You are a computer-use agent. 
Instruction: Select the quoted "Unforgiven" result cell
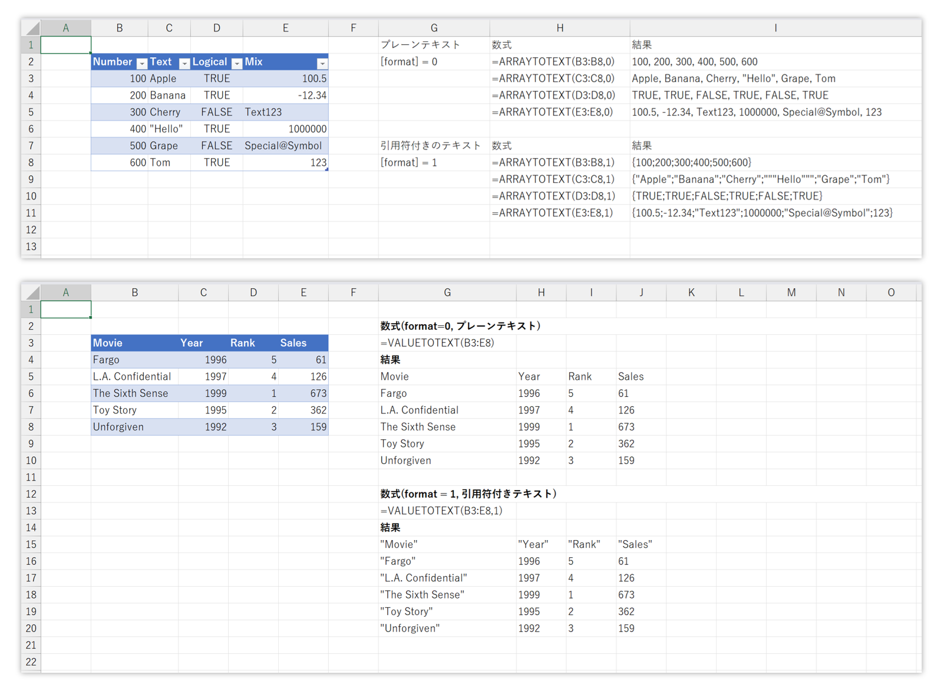click(447, 629)
